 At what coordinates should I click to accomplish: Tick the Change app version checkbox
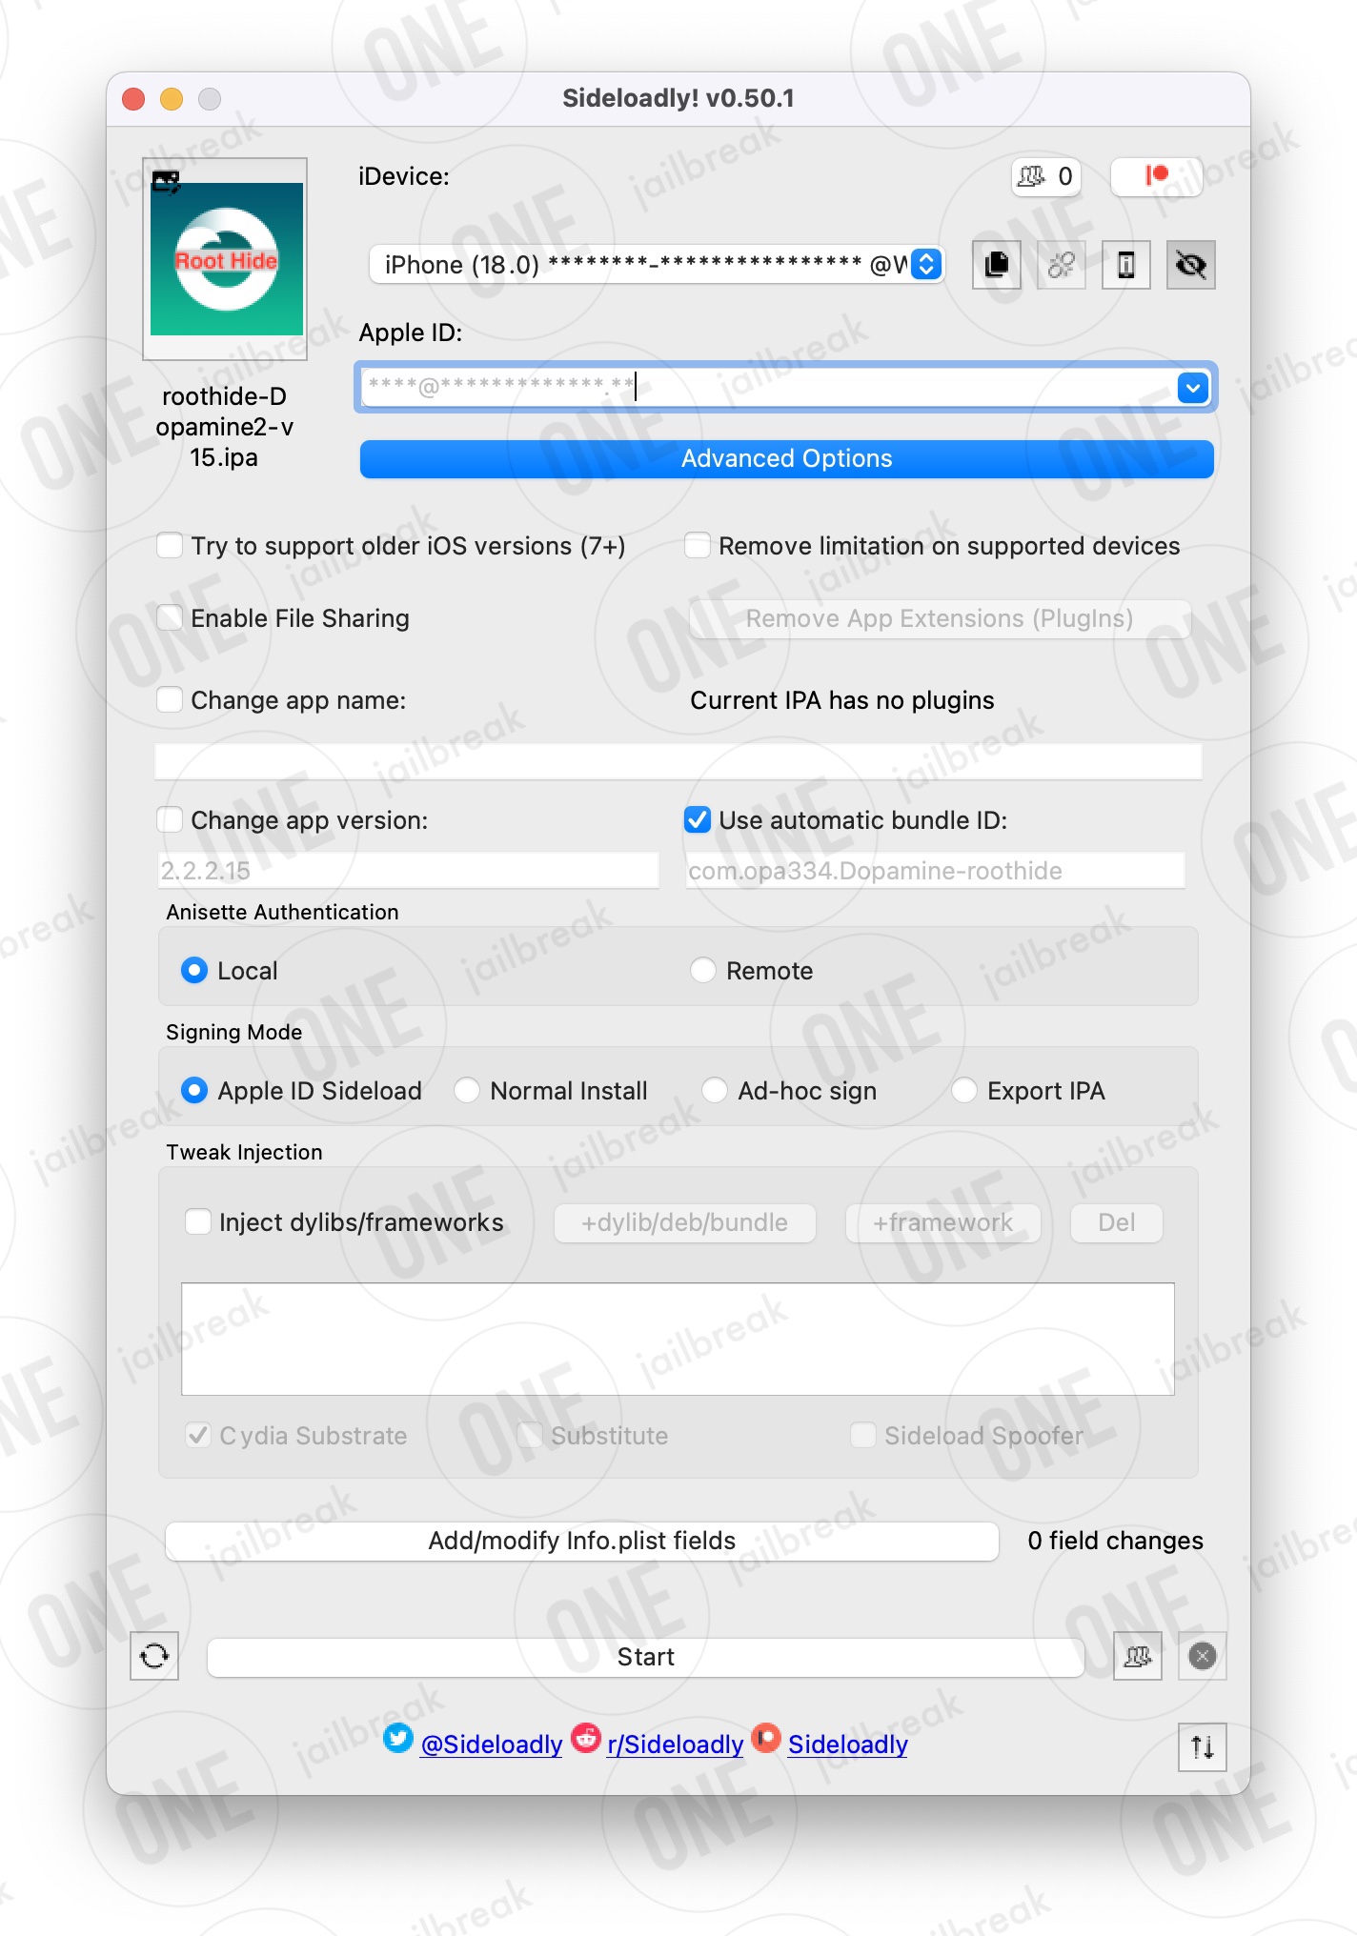(170, 820)
